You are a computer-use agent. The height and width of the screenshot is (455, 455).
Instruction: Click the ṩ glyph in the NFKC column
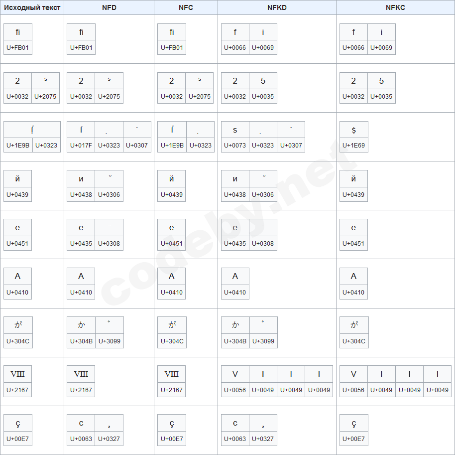(354, 130)
